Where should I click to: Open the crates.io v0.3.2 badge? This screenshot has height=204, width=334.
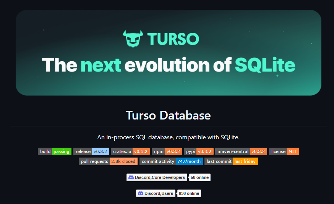click(x=130, y=151)
